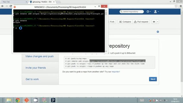Screen dimensions: 183x103
Task: Open the user account avatar menu
Action: click(x=156, y=11)
